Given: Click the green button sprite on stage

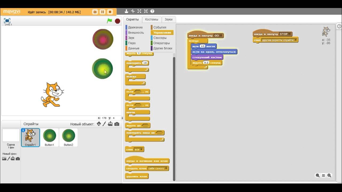Looking at the screenshot, I should tap(103, 69).
